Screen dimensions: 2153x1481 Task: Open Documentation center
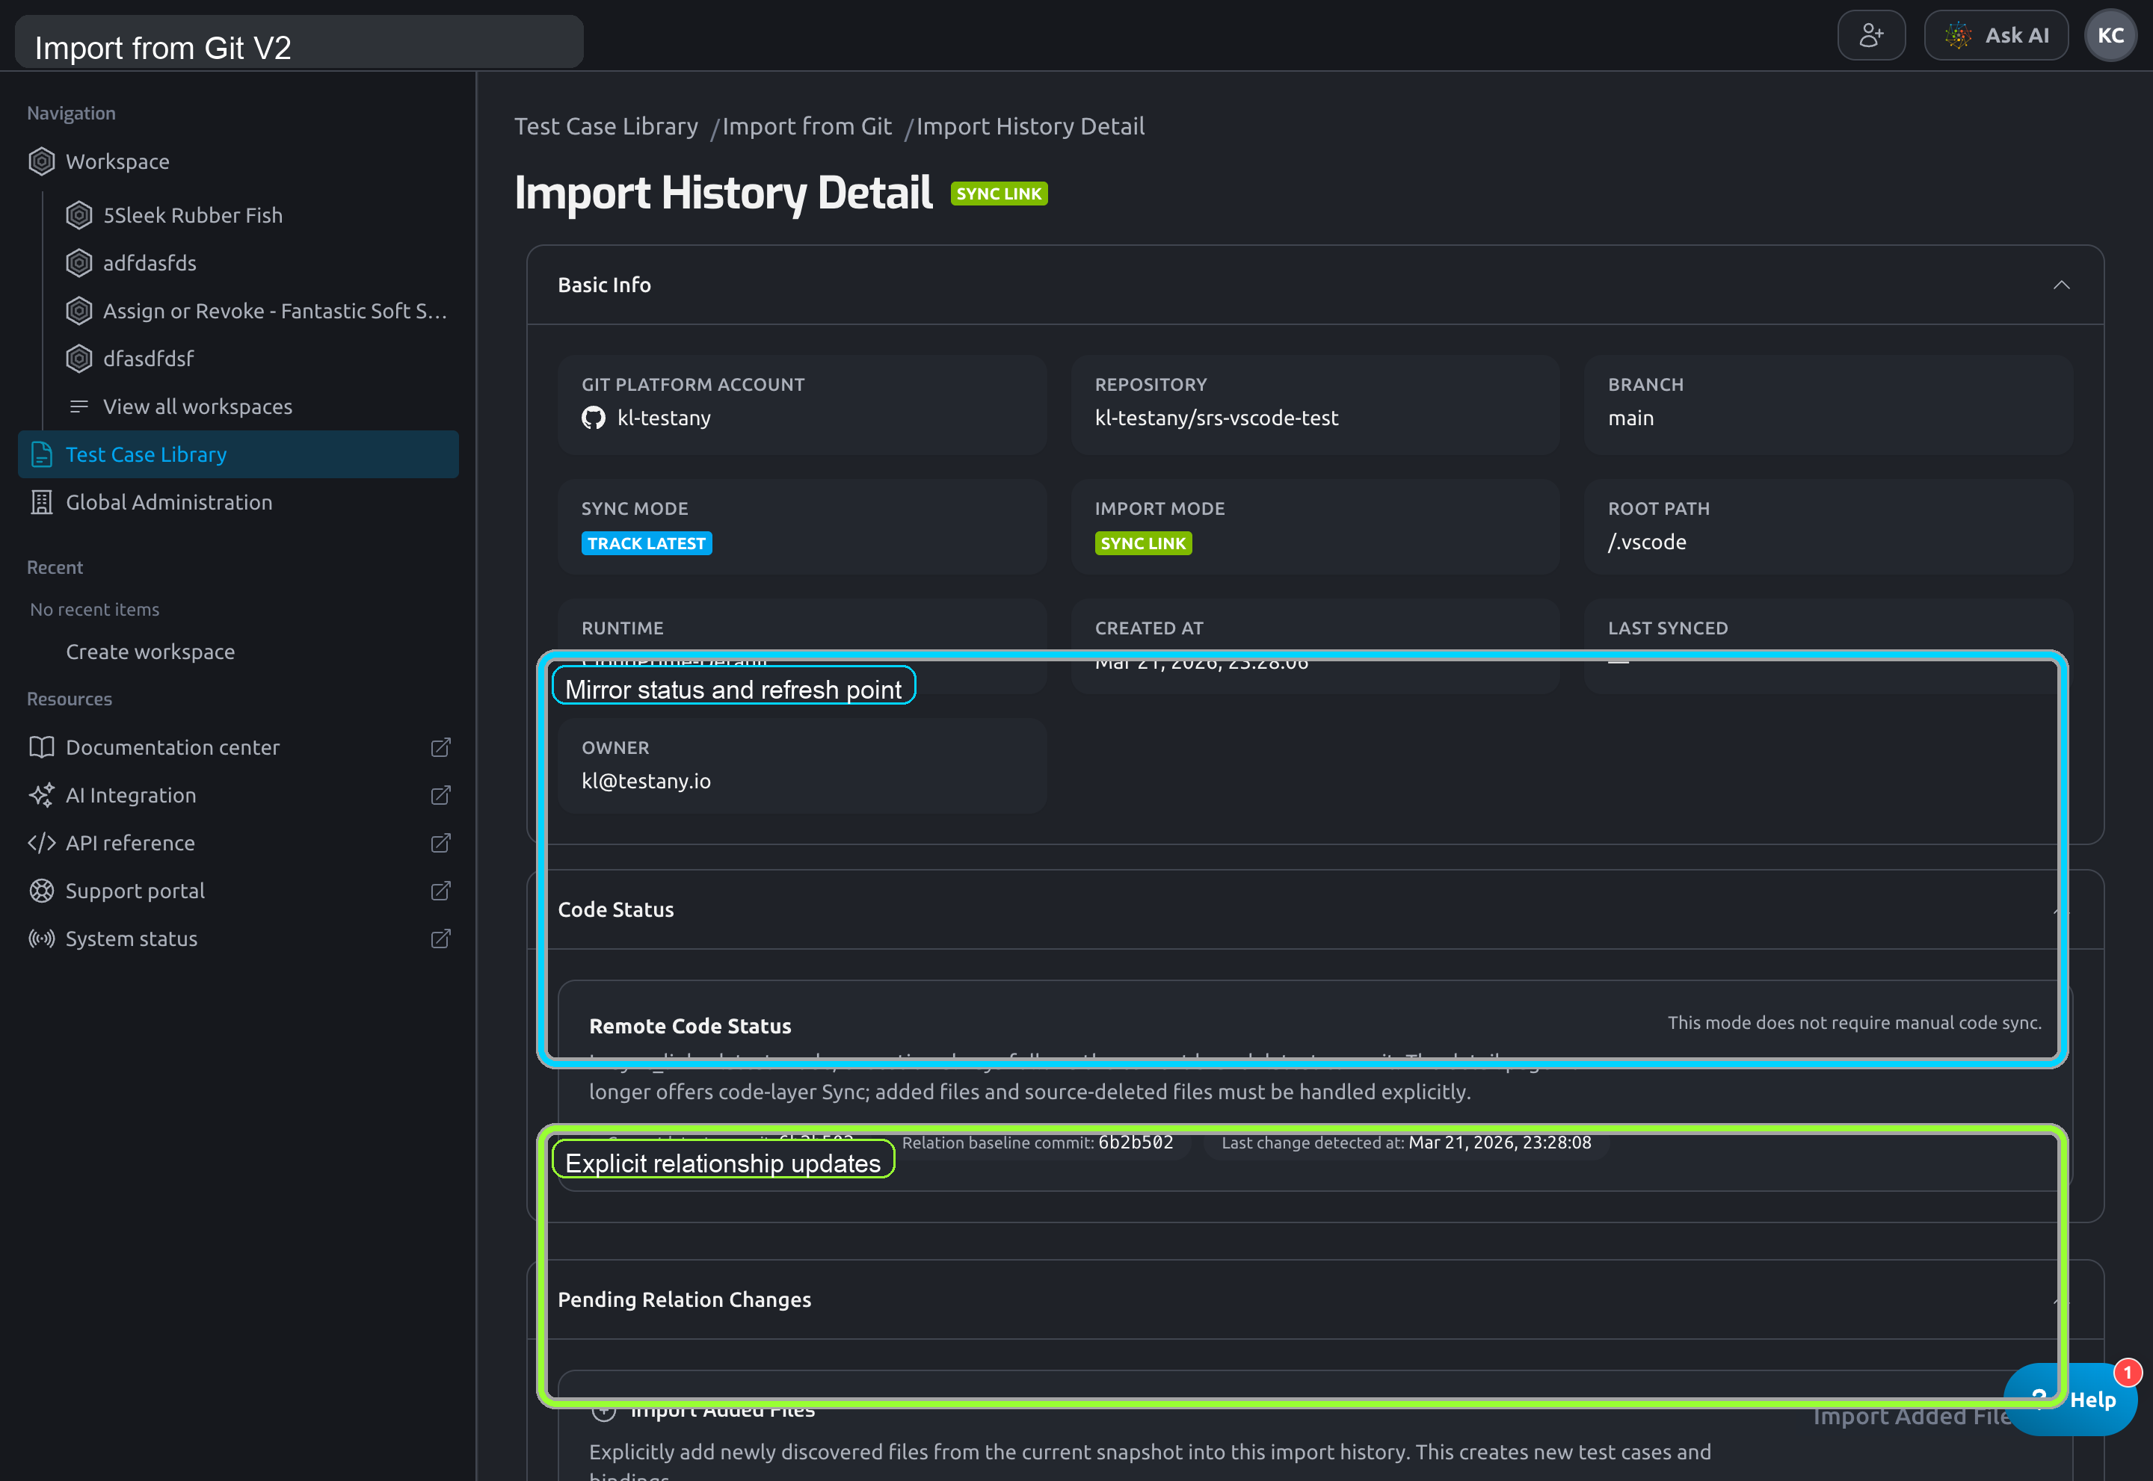pyautogui.click(x=172, y=747)
